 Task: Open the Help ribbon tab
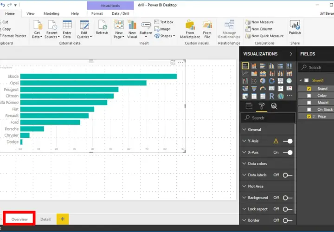(x=75, y=13)
